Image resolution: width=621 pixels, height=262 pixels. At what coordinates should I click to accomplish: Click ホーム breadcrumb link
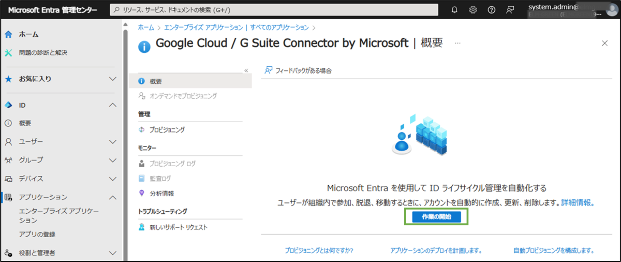point(146,27)
